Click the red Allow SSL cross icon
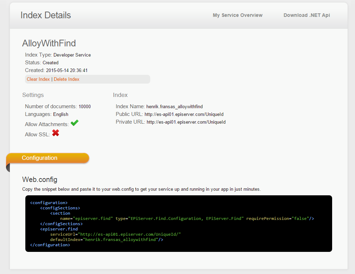The height and width of the screenshot is (274, 355). click(x=55, y=133)
